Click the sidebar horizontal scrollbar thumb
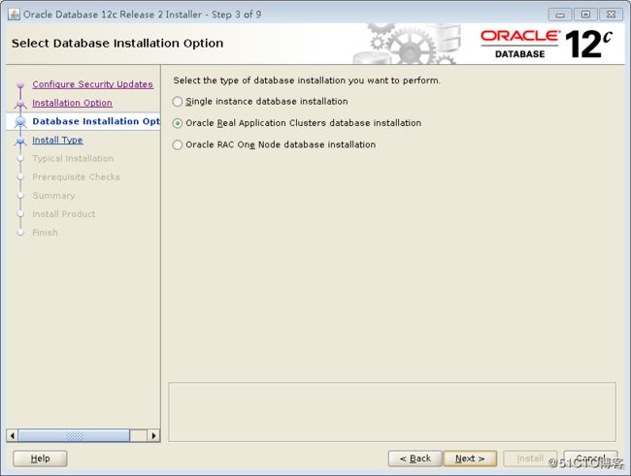 point(74,435)
